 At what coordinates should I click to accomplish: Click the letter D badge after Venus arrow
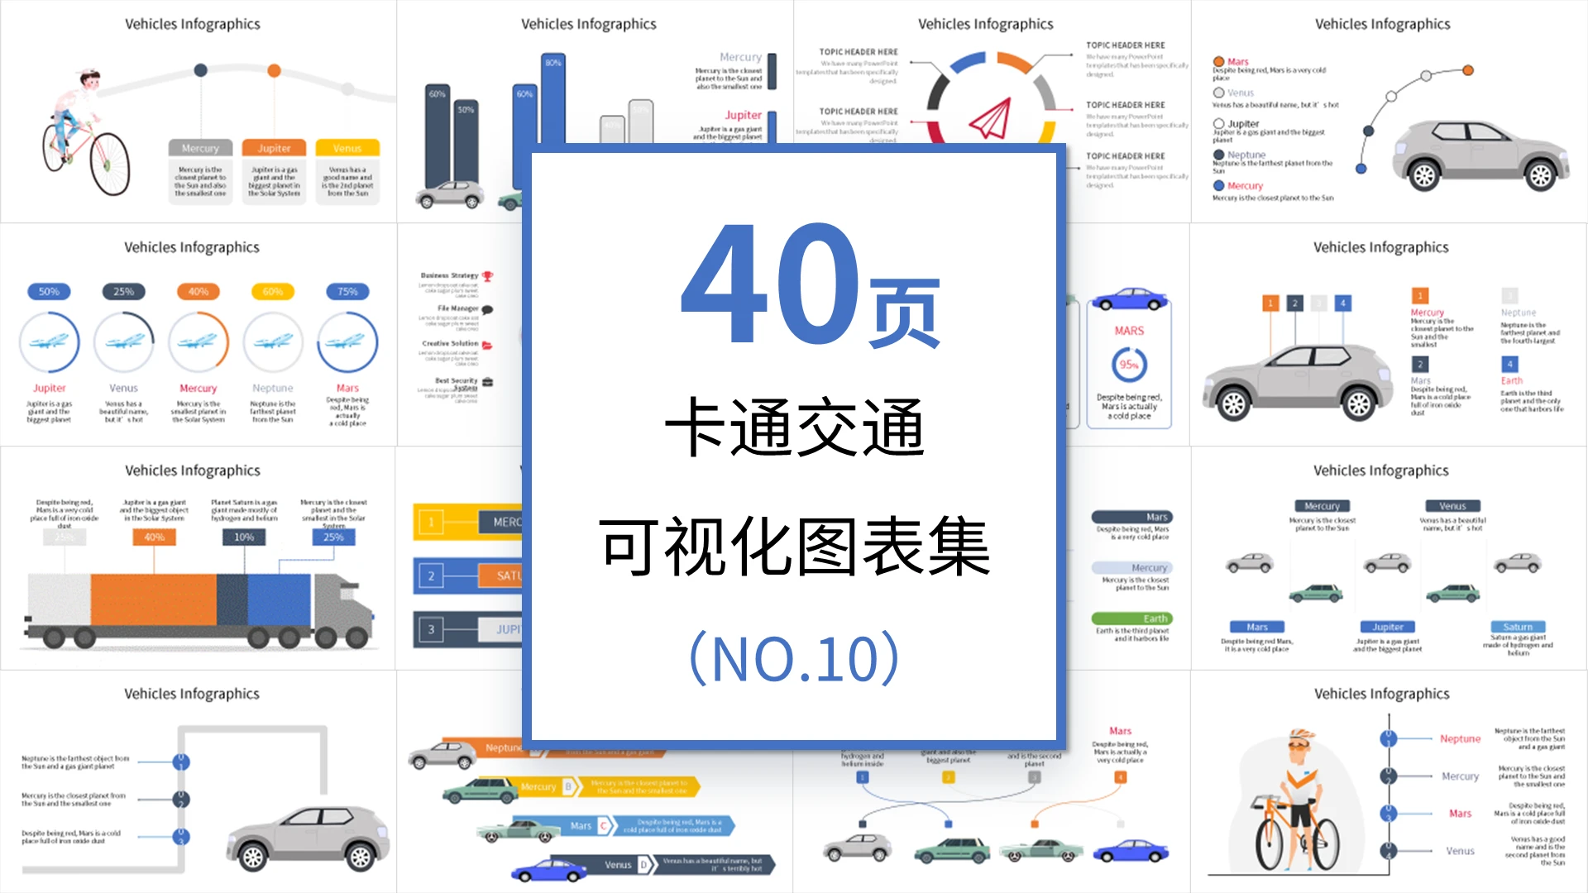(643, 865)
